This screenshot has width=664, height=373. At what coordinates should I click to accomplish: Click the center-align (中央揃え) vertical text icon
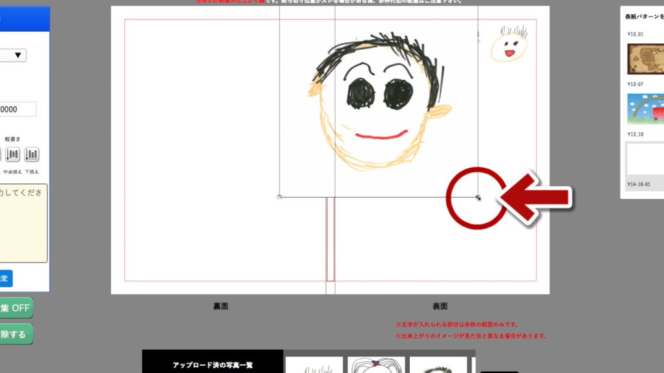click(13, 154)
